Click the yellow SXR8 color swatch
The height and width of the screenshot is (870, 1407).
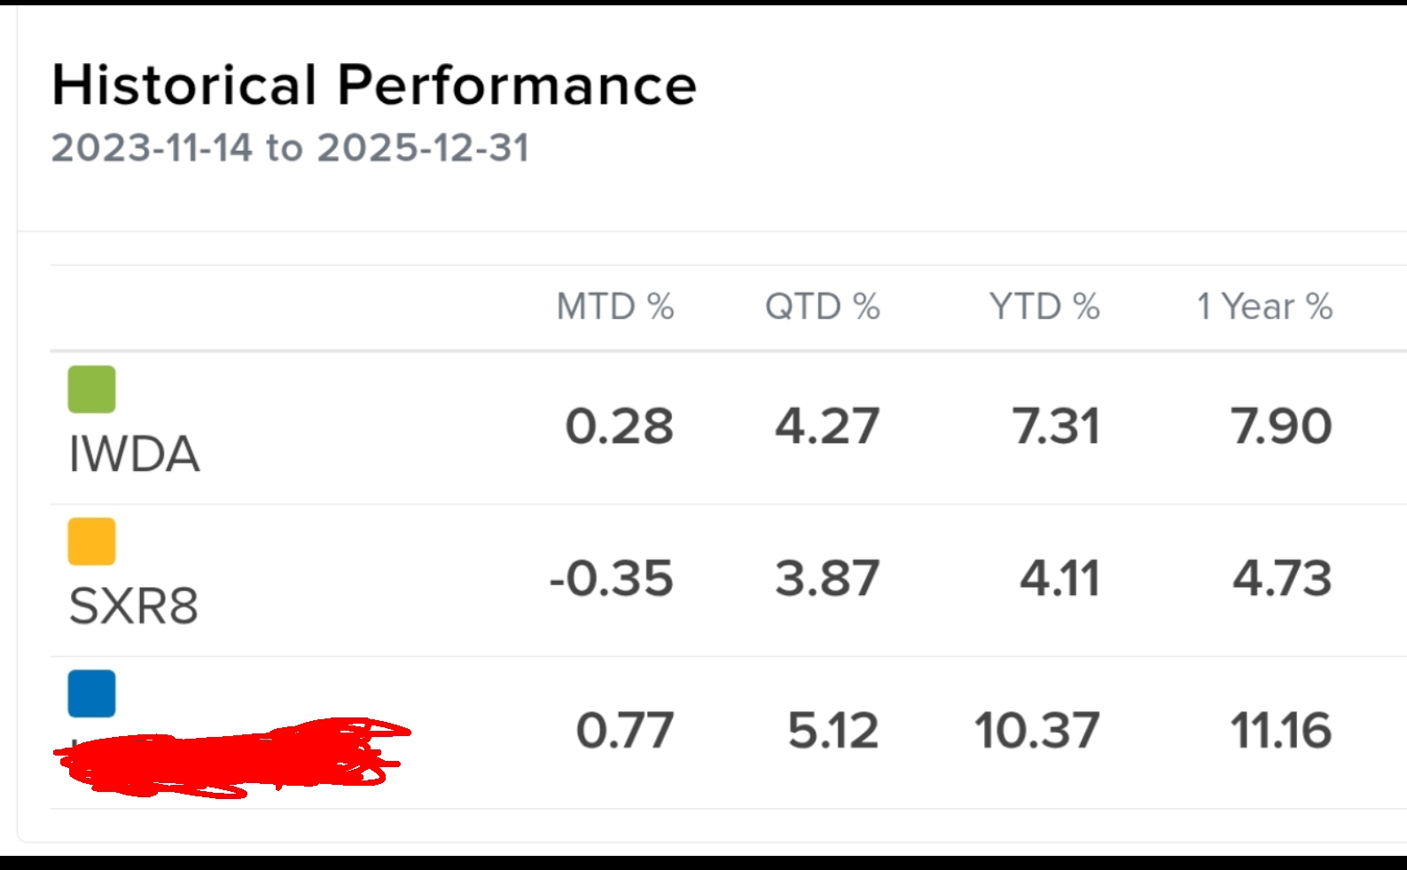tap(91, 541)
